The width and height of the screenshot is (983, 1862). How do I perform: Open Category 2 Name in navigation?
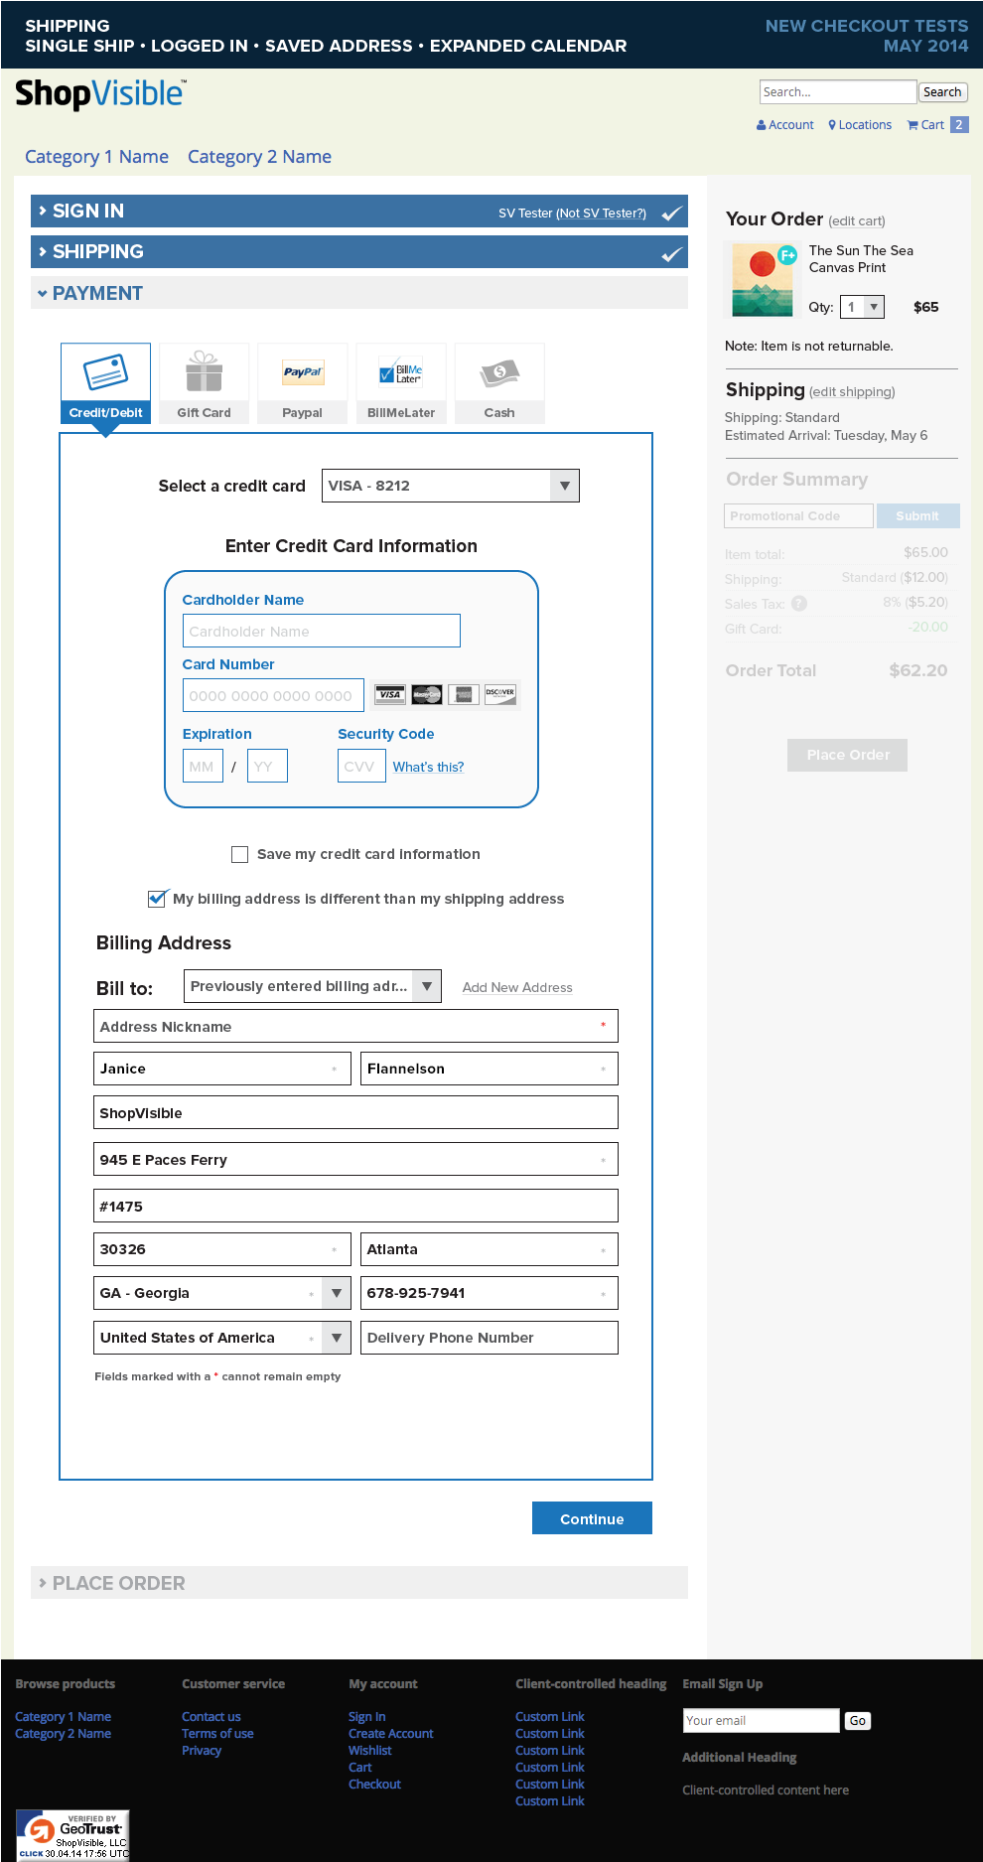(x=259, y=157)
